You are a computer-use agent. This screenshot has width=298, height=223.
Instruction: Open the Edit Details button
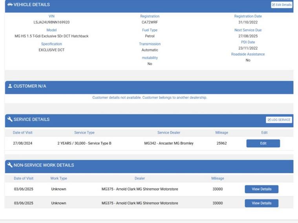pos(282,5)
